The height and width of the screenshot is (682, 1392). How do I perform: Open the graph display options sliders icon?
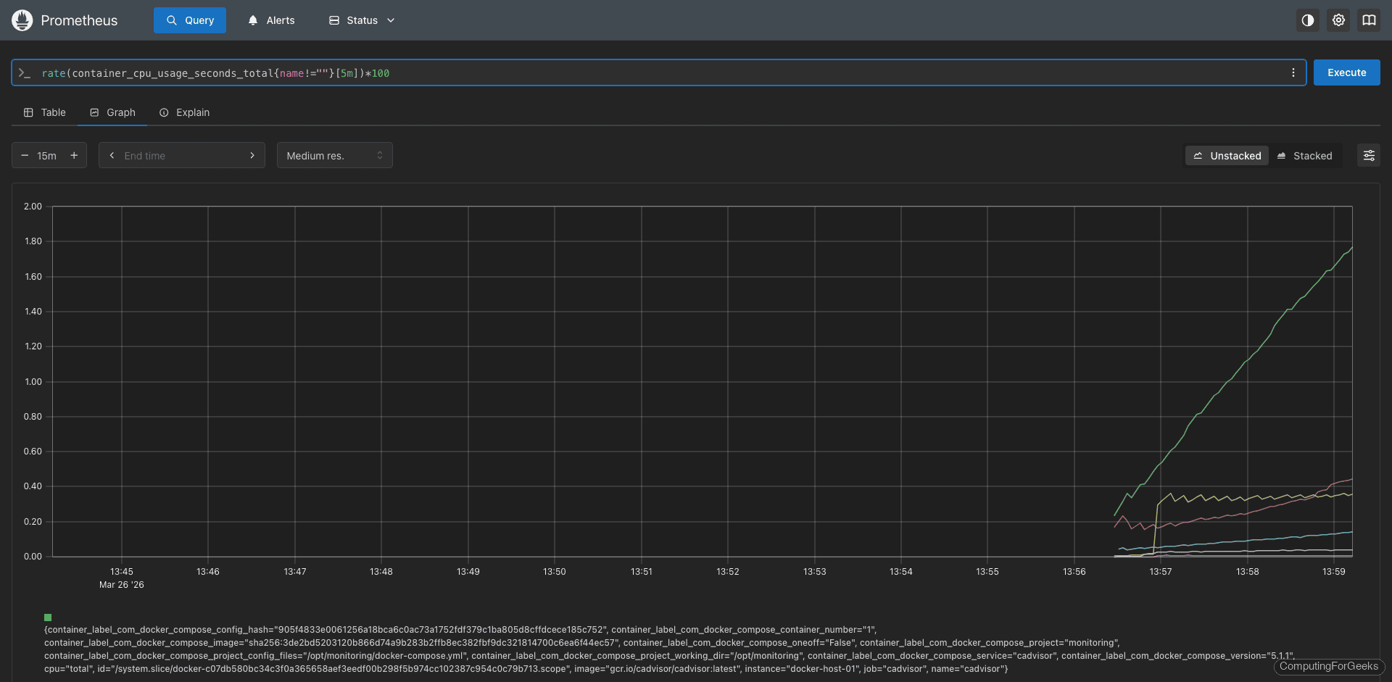pyautogui.click(x=1370, y=155)
